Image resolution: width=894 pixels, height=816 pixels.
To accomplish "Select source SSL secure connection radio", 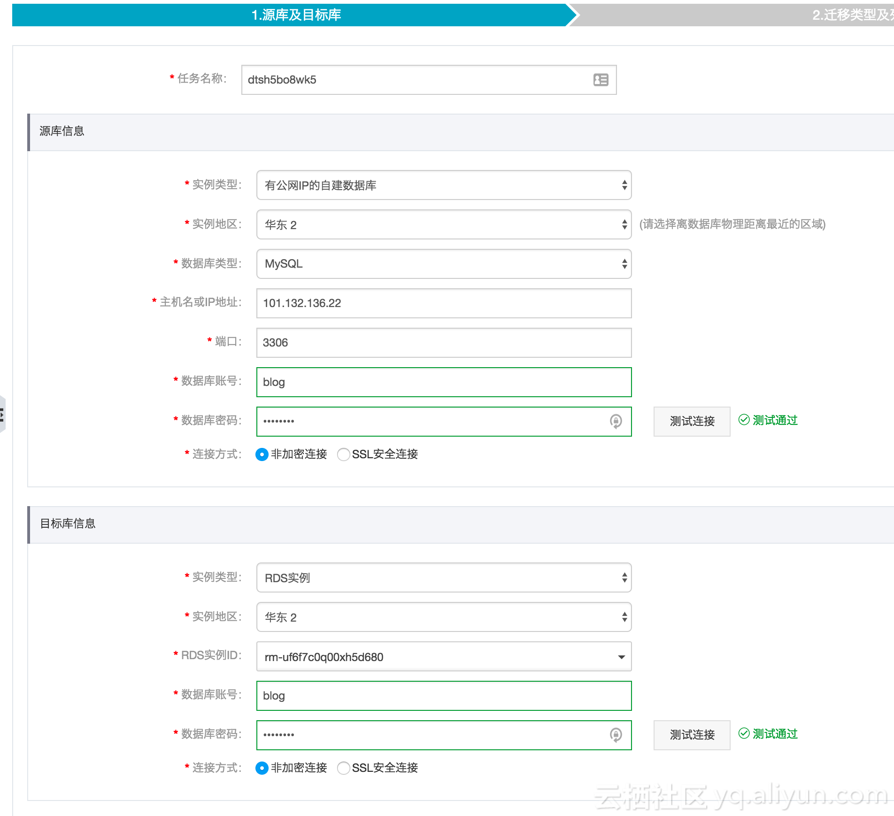I will click(343, 454).
